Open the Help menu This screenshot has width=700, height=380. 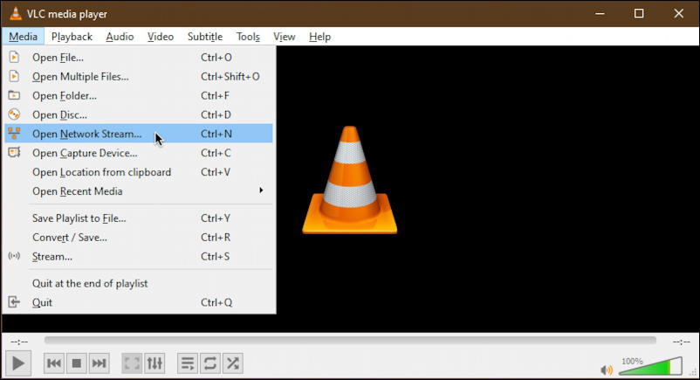pyautogui.click(x=319, y=37)
